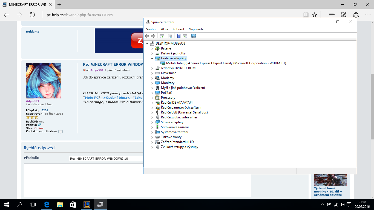The image size is (374, 210).
Task: Click the Adys301 username link under avatar
Action: (x=33, y=101)
